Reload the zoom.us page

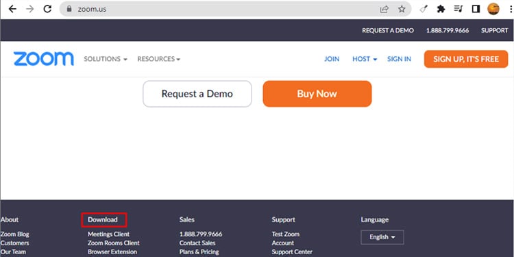(x=47, y=9)
